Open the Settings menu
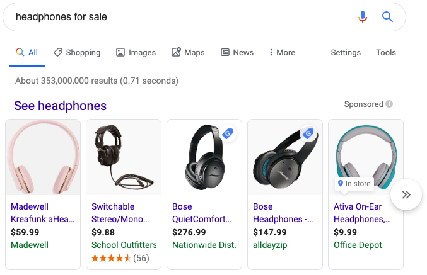427x275 pixels. pyautogui.click(x=346, y=52)
